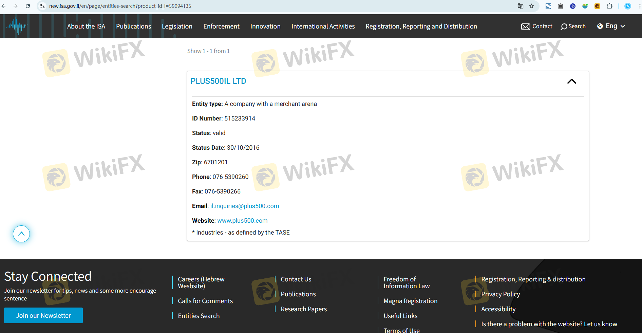The height and width of the screenshot is (333, 642).
Task: Open the Publications menu in header
Action: pos(133,26)
